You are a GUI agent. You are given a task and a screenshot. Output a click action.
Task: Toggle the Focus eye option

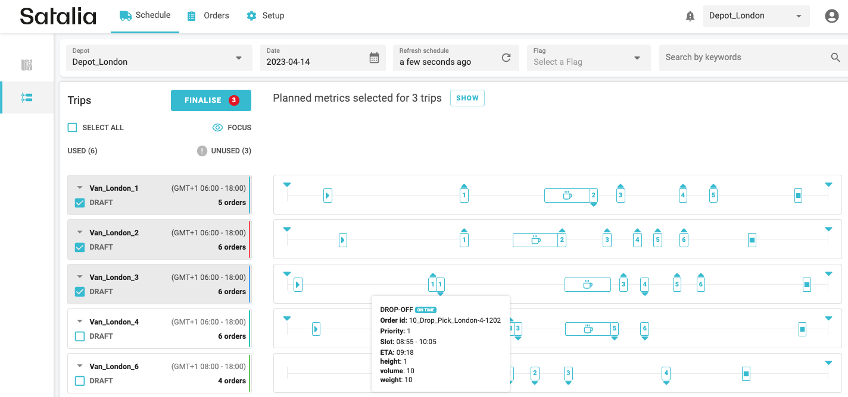pyautogui.click(x=232, y=128)
